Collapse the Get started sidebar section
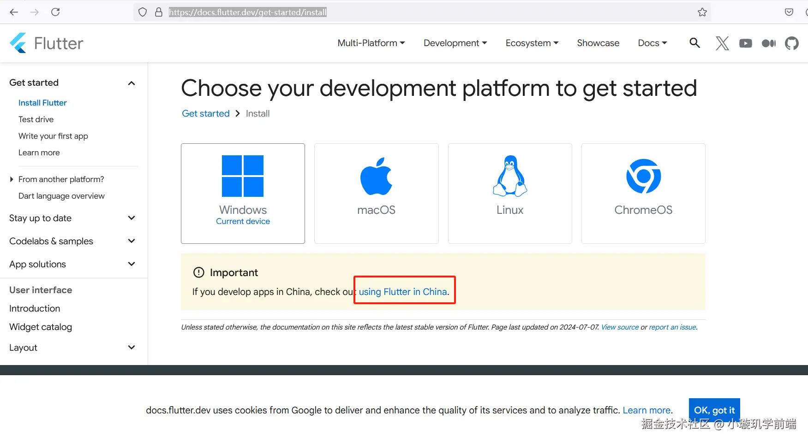The width and height of the screenshot is (808, 442). [x=132, y=83]
